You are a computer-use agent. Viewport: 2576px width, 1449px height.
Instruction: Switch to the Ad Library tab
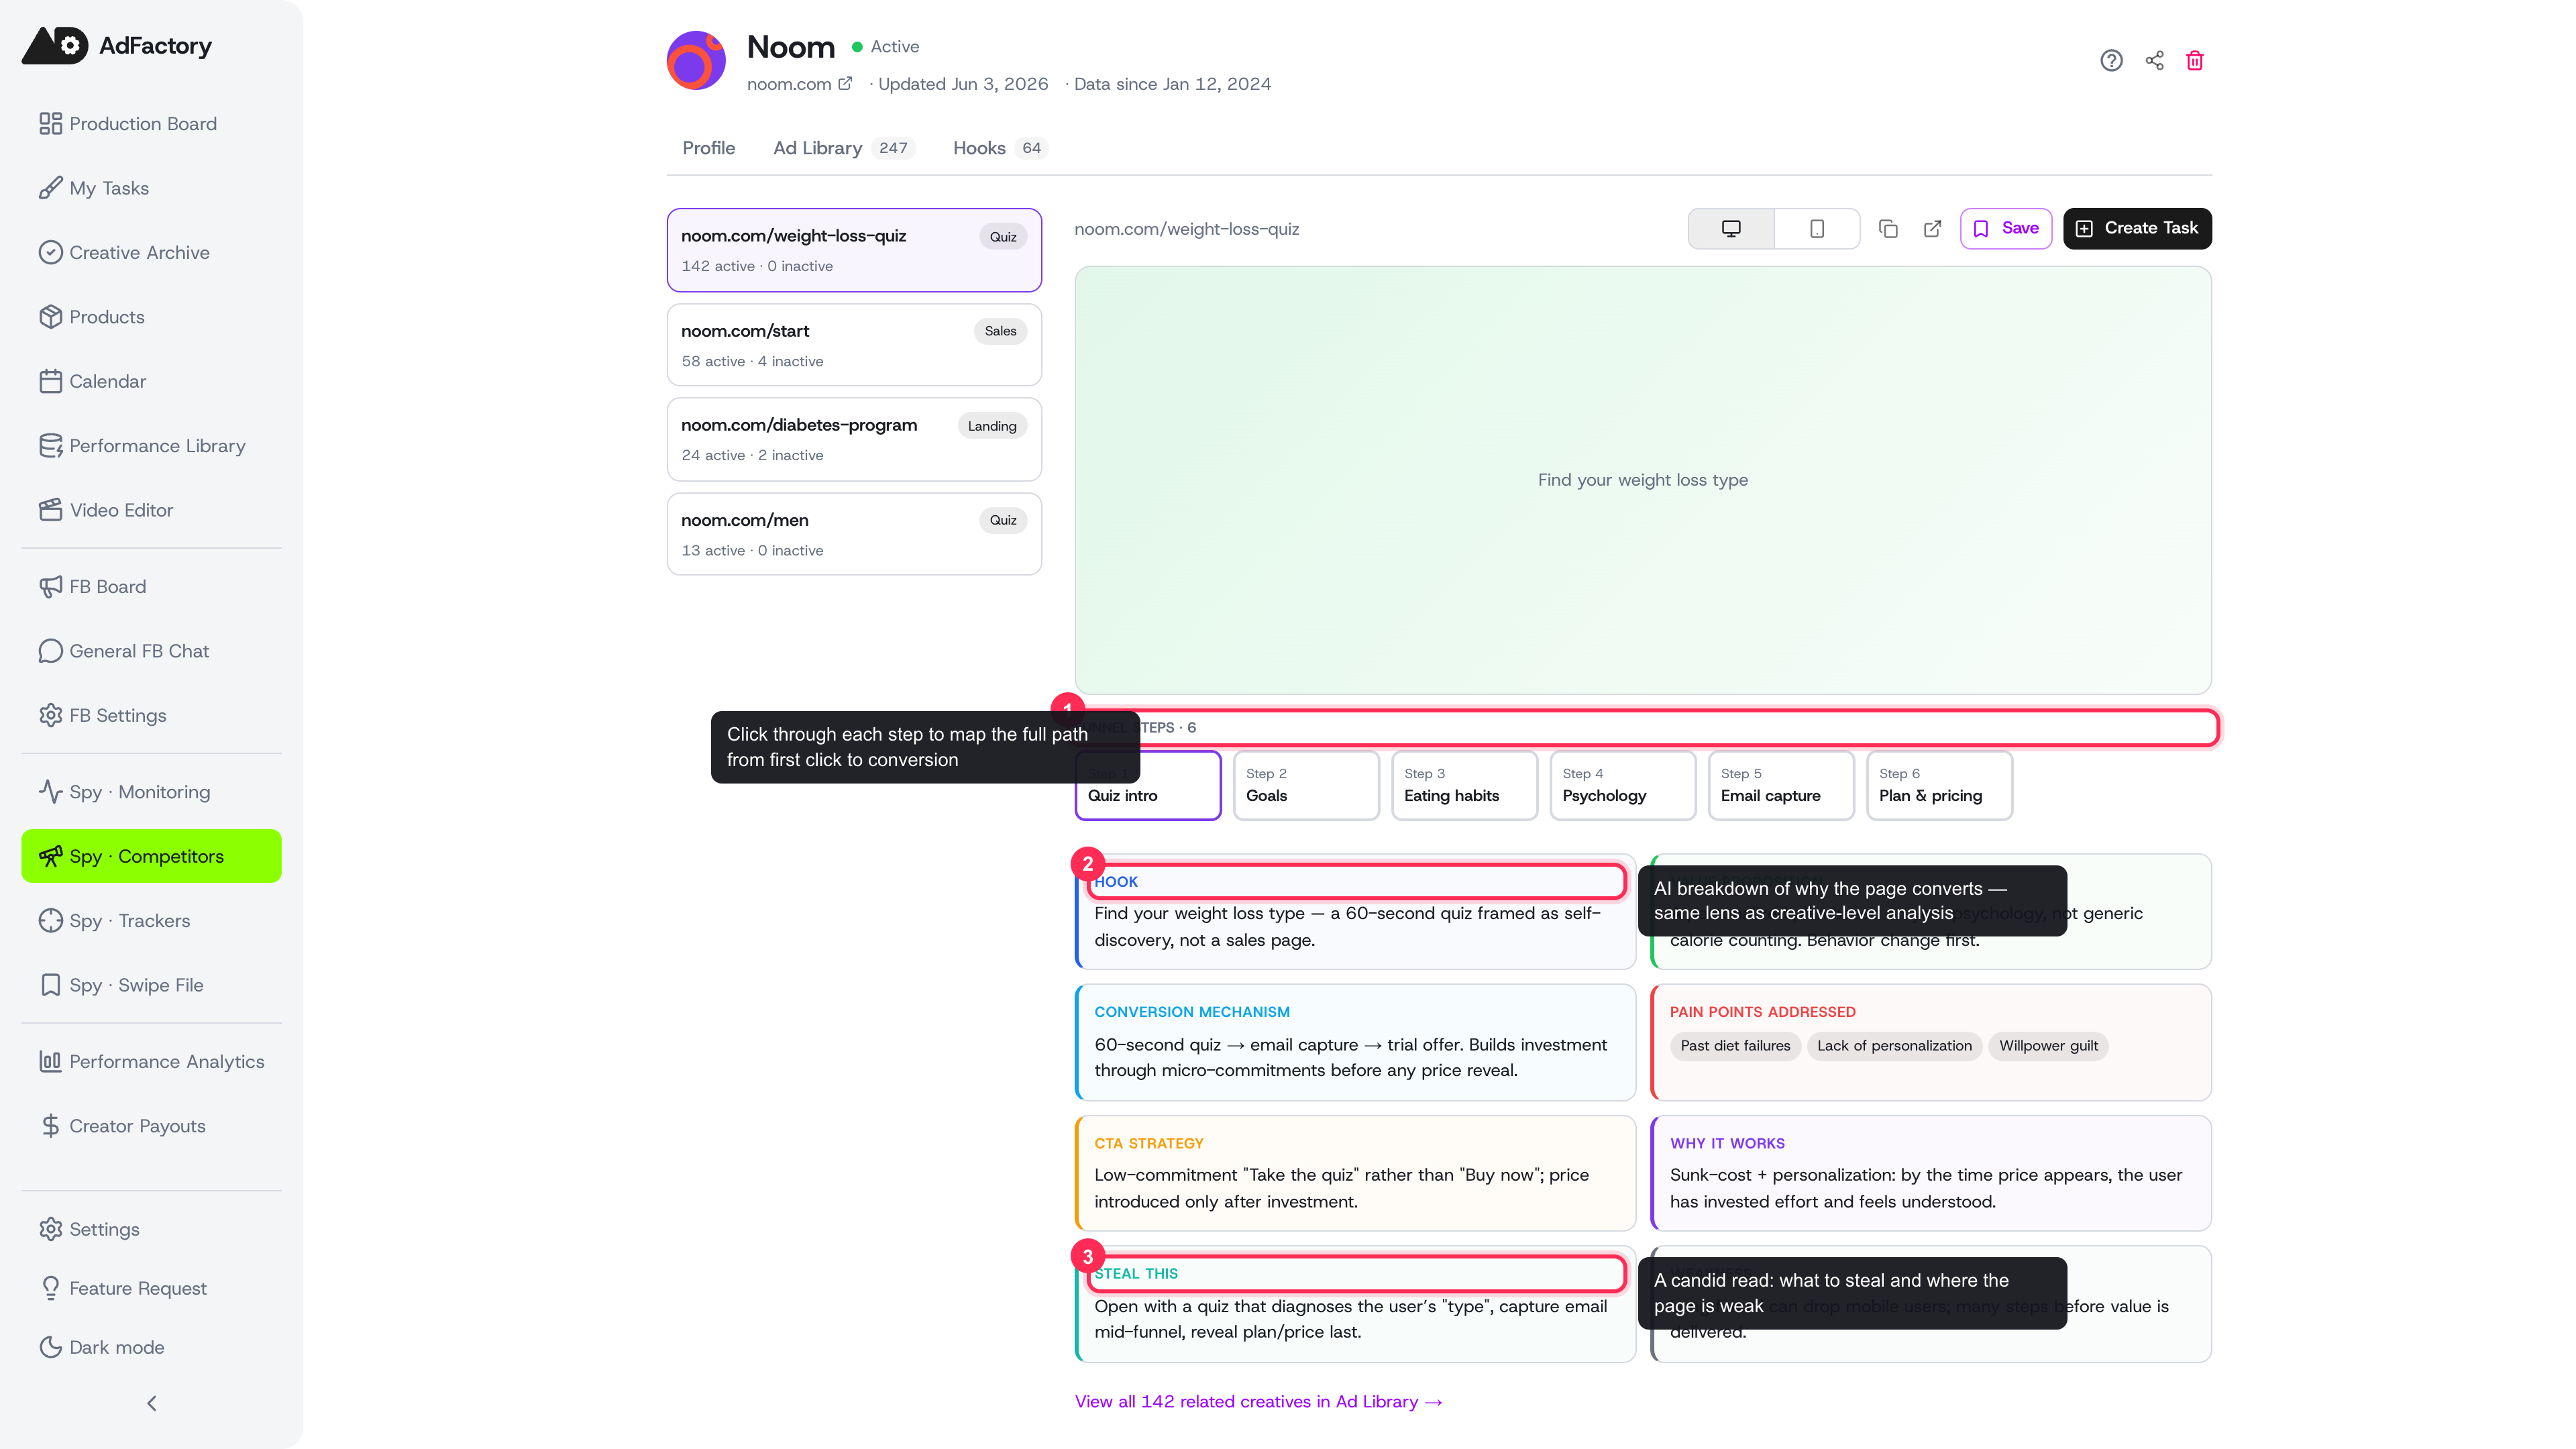843,148
